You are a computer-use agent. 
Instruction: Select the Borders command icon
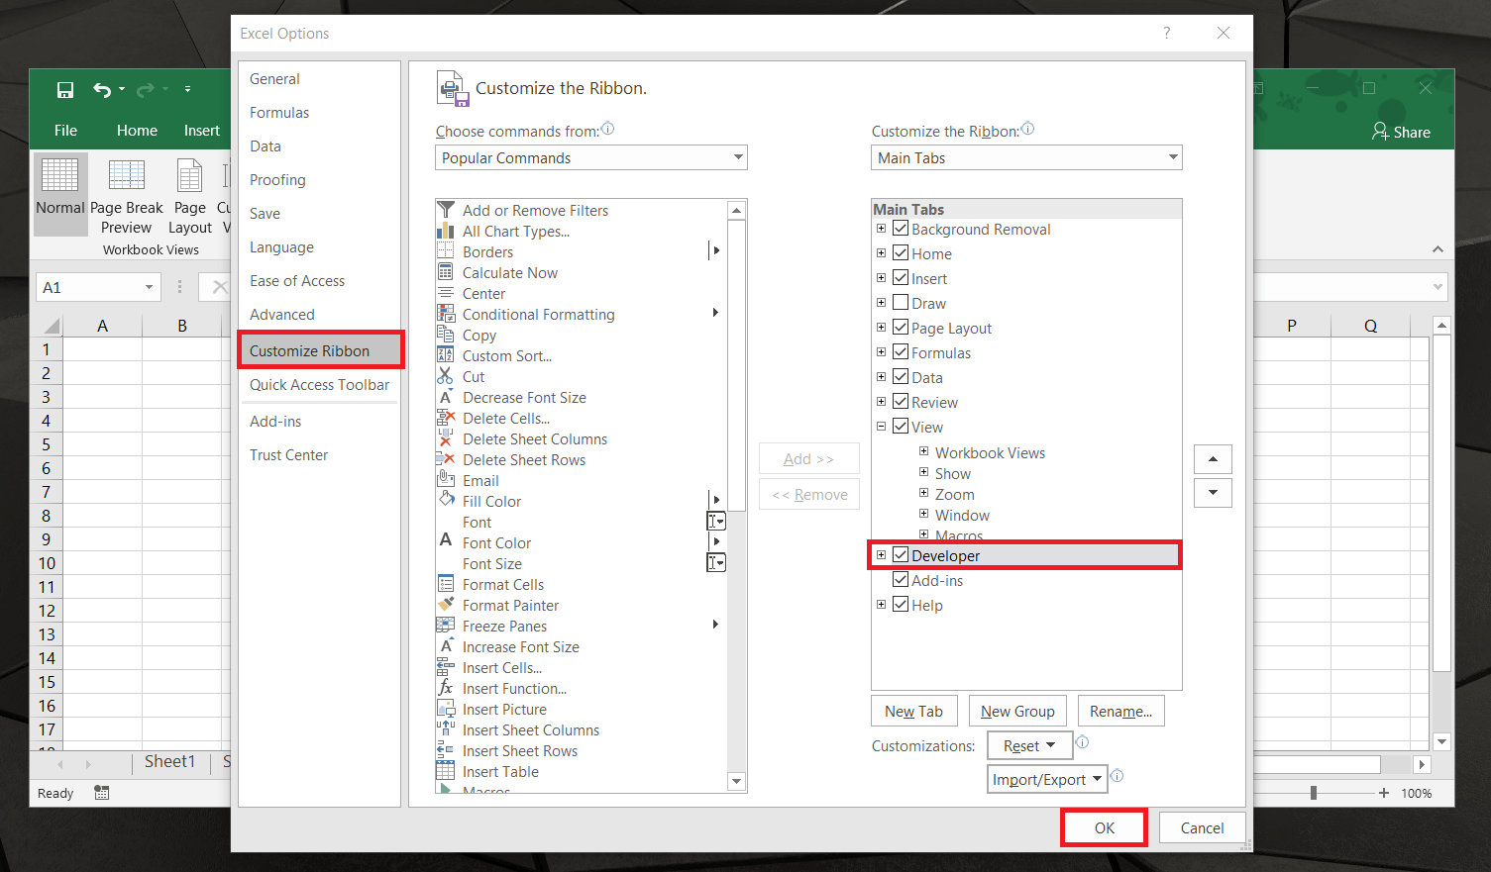(446, 251)
